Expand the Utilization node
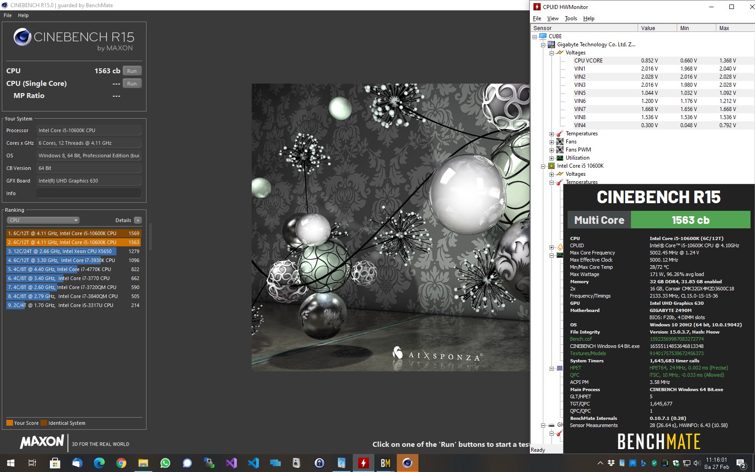The image size is (755, 472). pyautogui.click(x=551, y=158)
